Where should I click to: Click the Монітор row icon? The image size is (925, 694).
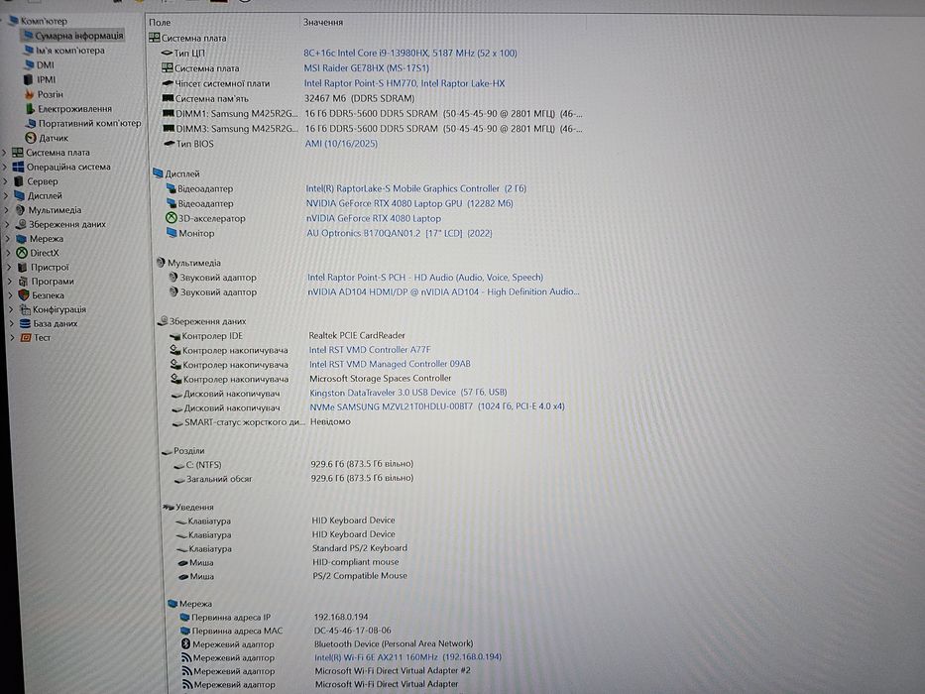172,233
